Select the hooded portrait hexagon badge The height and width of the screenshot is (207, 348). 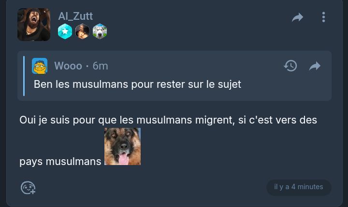tap(82, 31)
